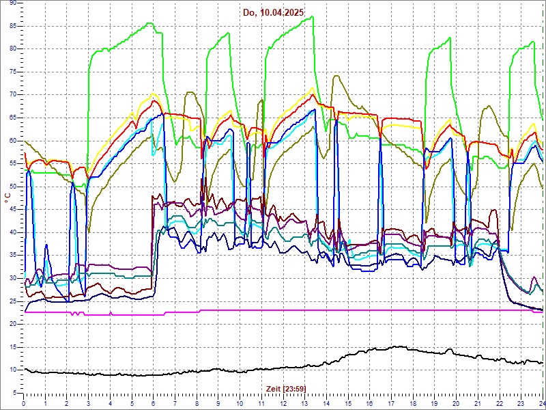Viewport: 546px width, 410px height.
Task: Click the °C y-axis unit label
Action: 8,197
